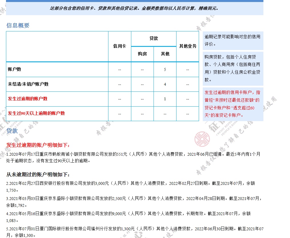290x238 pixels.
Task: Click the 信用卡 column header in the table
Action: (120, 46)
